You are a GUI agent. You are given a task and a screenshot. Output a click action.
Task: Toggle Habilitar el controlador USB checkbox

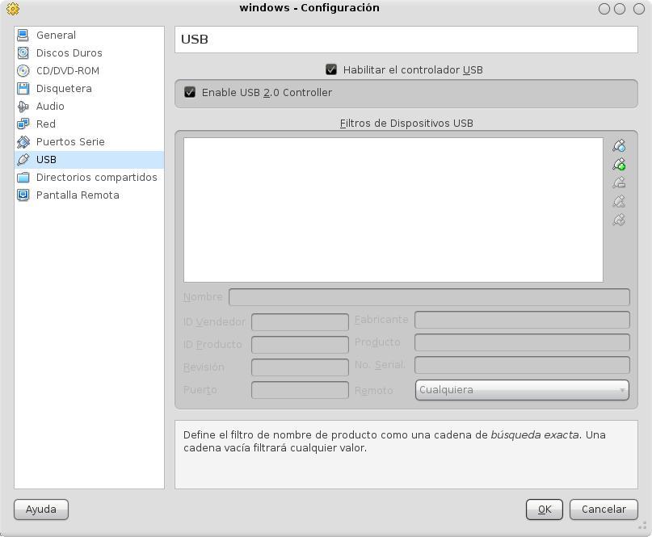point(331,69)
